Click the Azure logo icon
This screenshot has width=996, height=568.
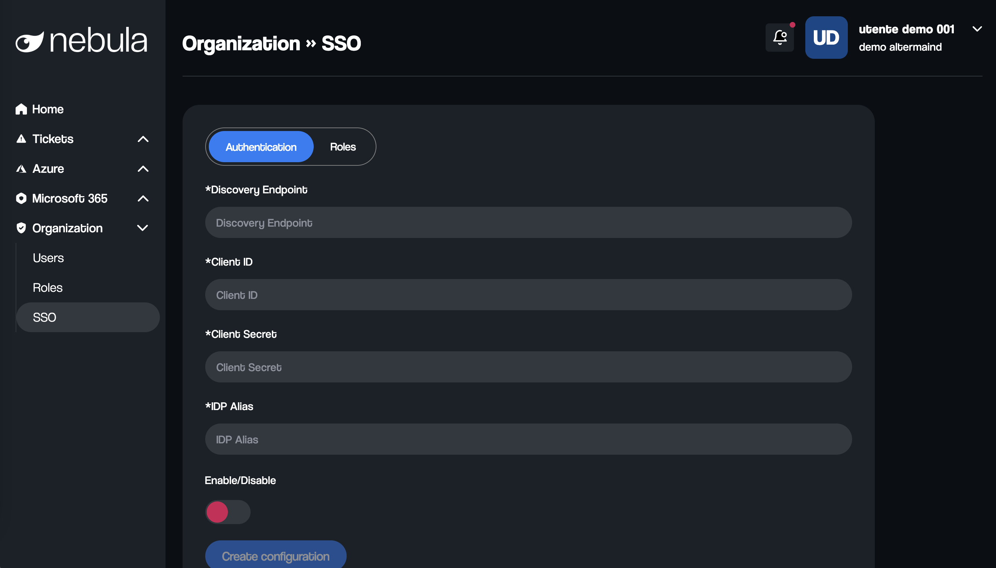[x=21, y=169]
